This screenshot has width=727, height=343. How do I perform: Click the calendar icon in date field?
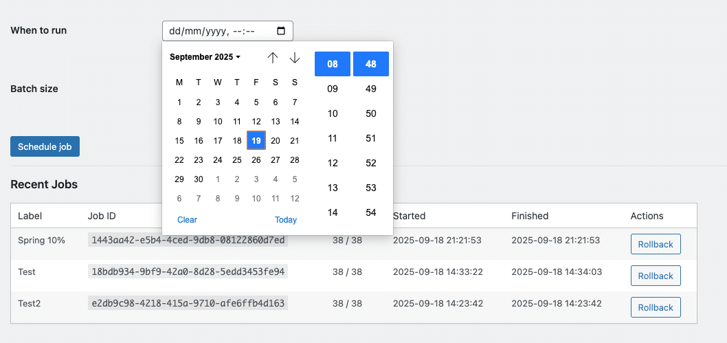pyautogui.click(x=280, y=31)
